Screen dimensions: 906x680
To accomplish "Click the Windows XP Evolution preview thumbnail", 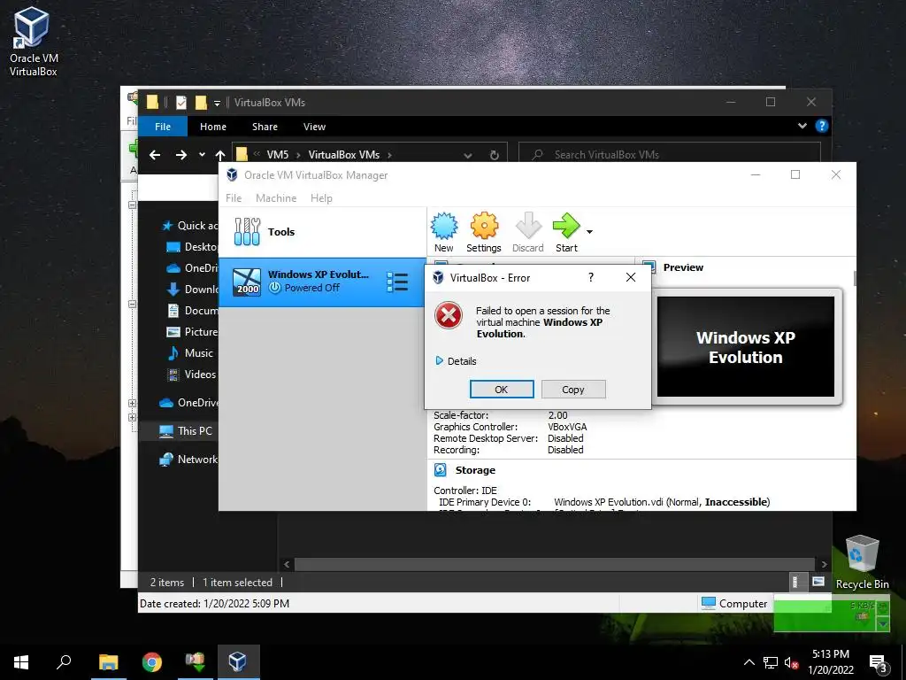I will click(745, 346).
